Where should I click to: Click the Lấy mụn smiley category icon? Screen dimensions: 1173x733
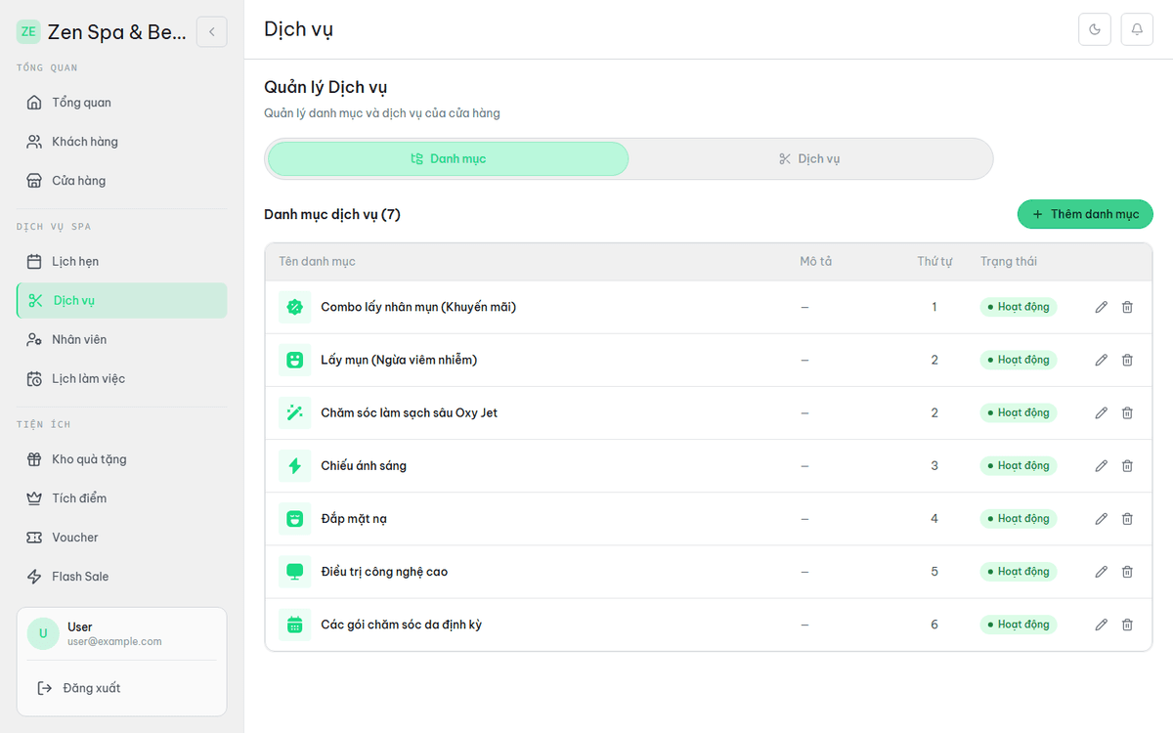click(x=294, y=360)
